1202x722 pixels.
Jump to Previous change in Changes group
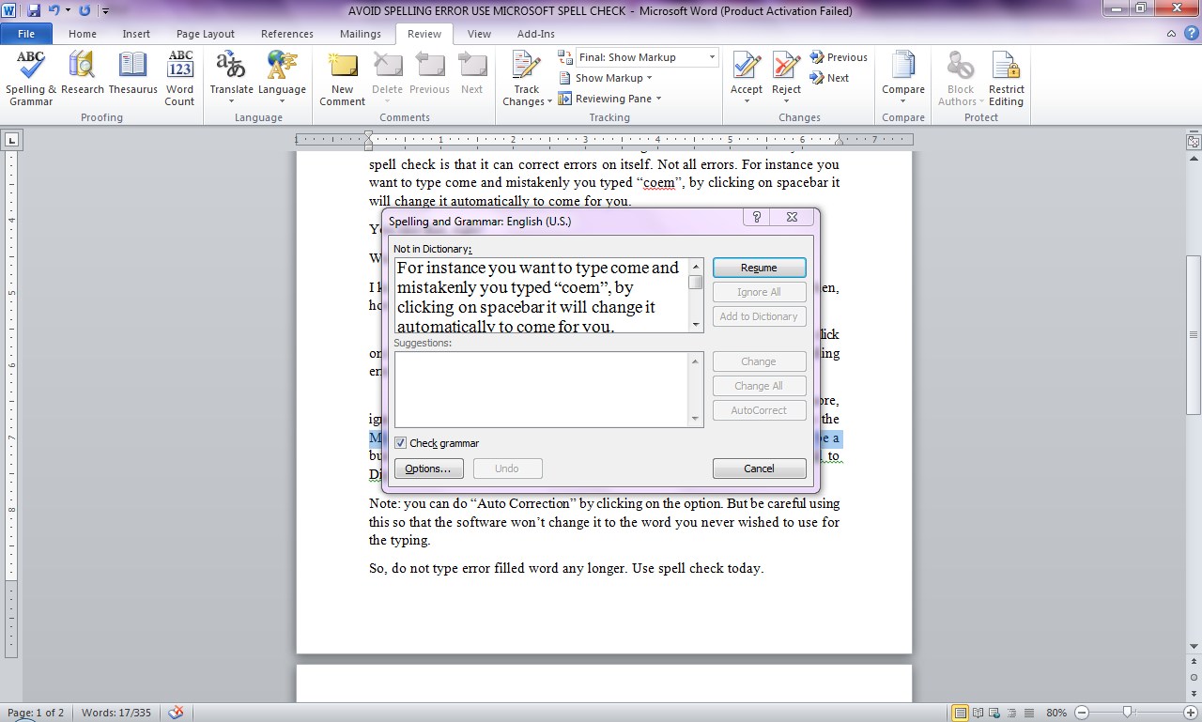[x=839, y=57]
